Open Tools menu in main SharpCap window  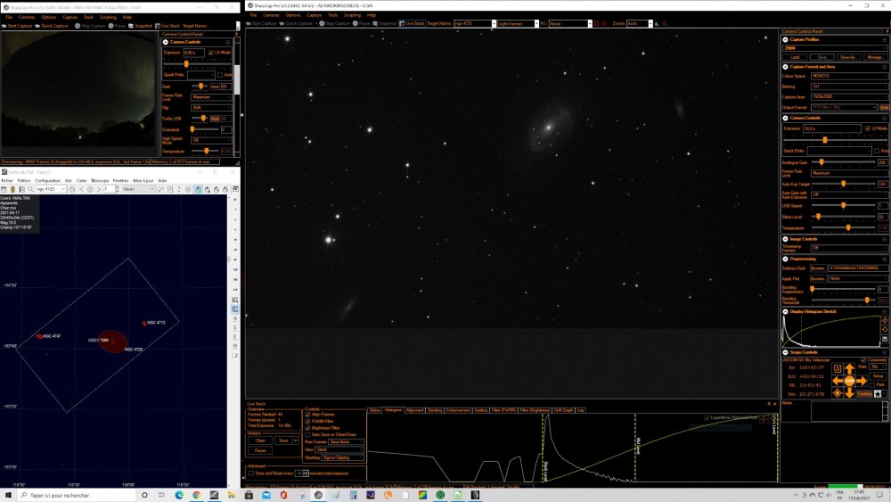pos(333,15)
